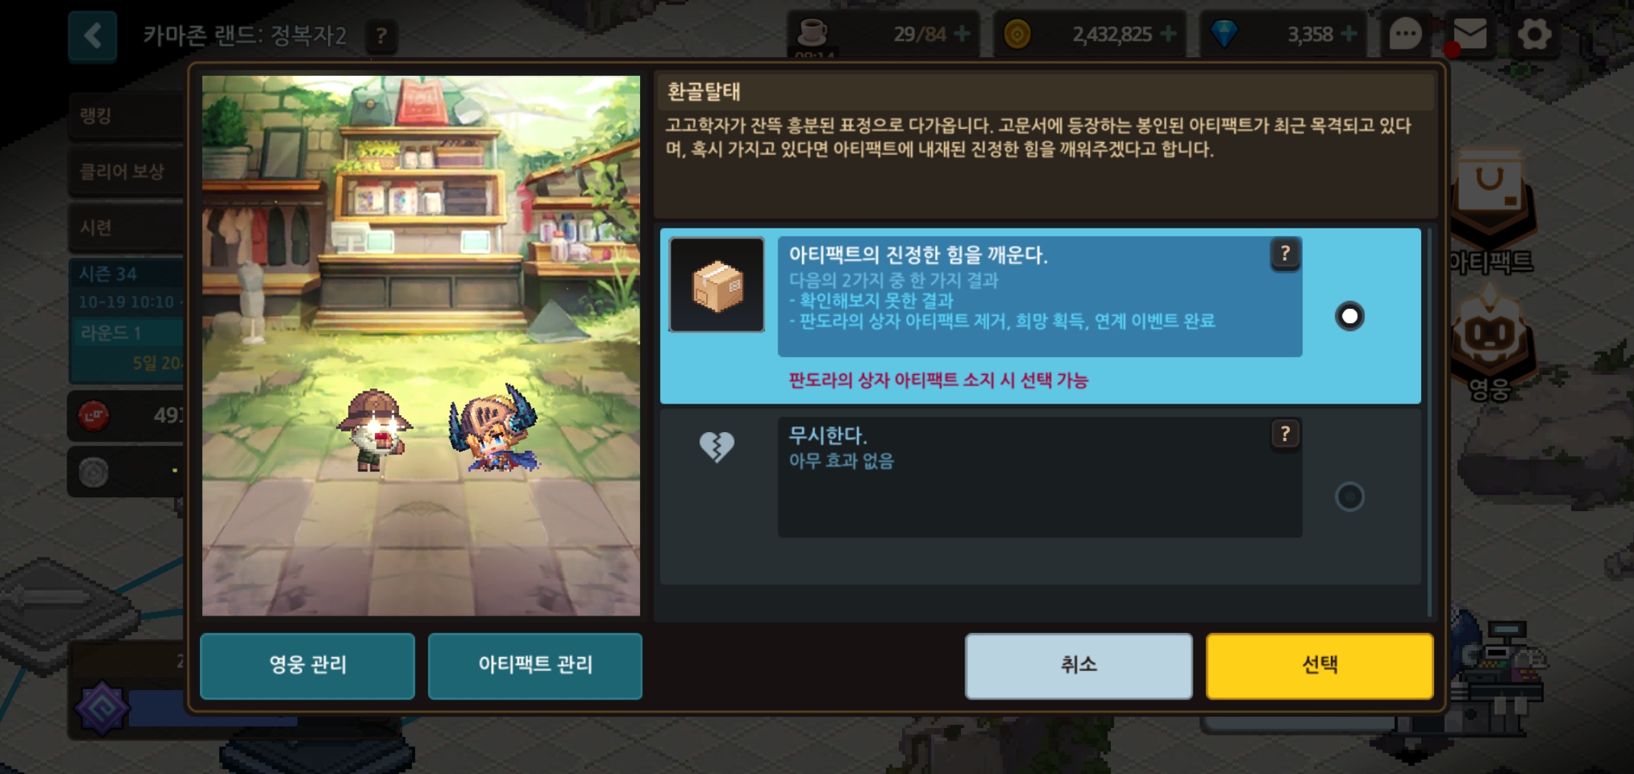1634x774 pixels.
Task: Open the mailbox envelope icon
Action: 1468,34
